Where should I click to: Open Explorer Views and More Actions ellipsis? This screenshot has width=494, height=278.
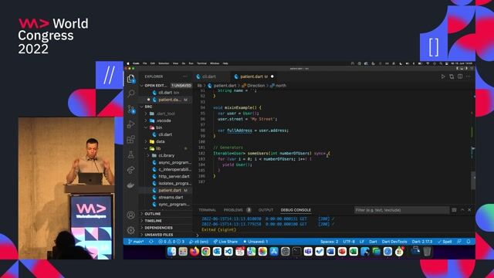point(185,76)
